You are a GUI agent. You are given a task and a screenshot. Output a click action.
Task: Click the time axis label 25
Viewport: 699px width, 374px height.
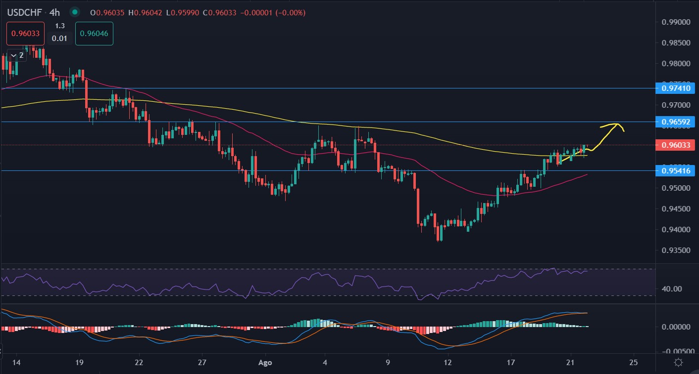[x=633, y=362]
